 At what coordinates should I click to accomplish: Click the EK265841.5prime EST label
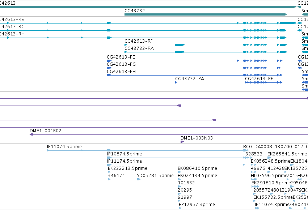click(287, 154)
